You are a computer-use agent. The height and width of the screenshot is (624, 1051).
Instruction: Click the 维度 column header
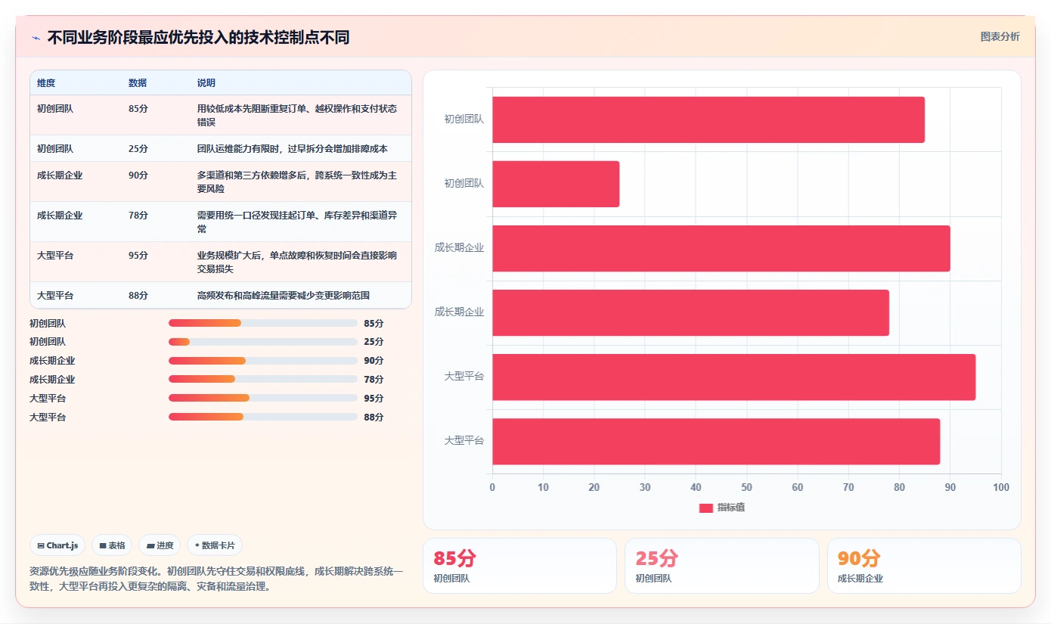coord(46,83)
